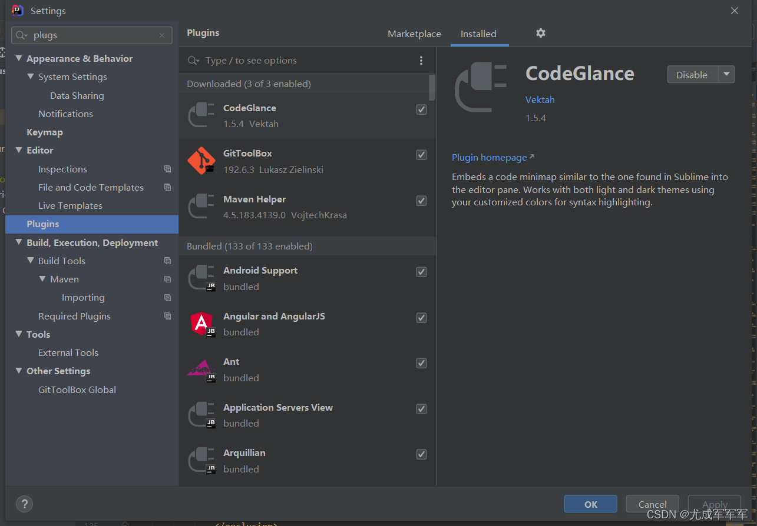Click the Cancel button
Viewport: 757px width, 526px height.
coord(653,504)
